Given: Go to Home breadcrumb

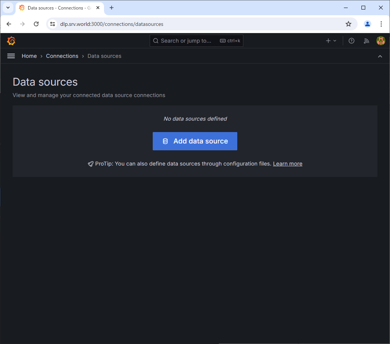Looking at the screenshot, I should click(29, 56).
